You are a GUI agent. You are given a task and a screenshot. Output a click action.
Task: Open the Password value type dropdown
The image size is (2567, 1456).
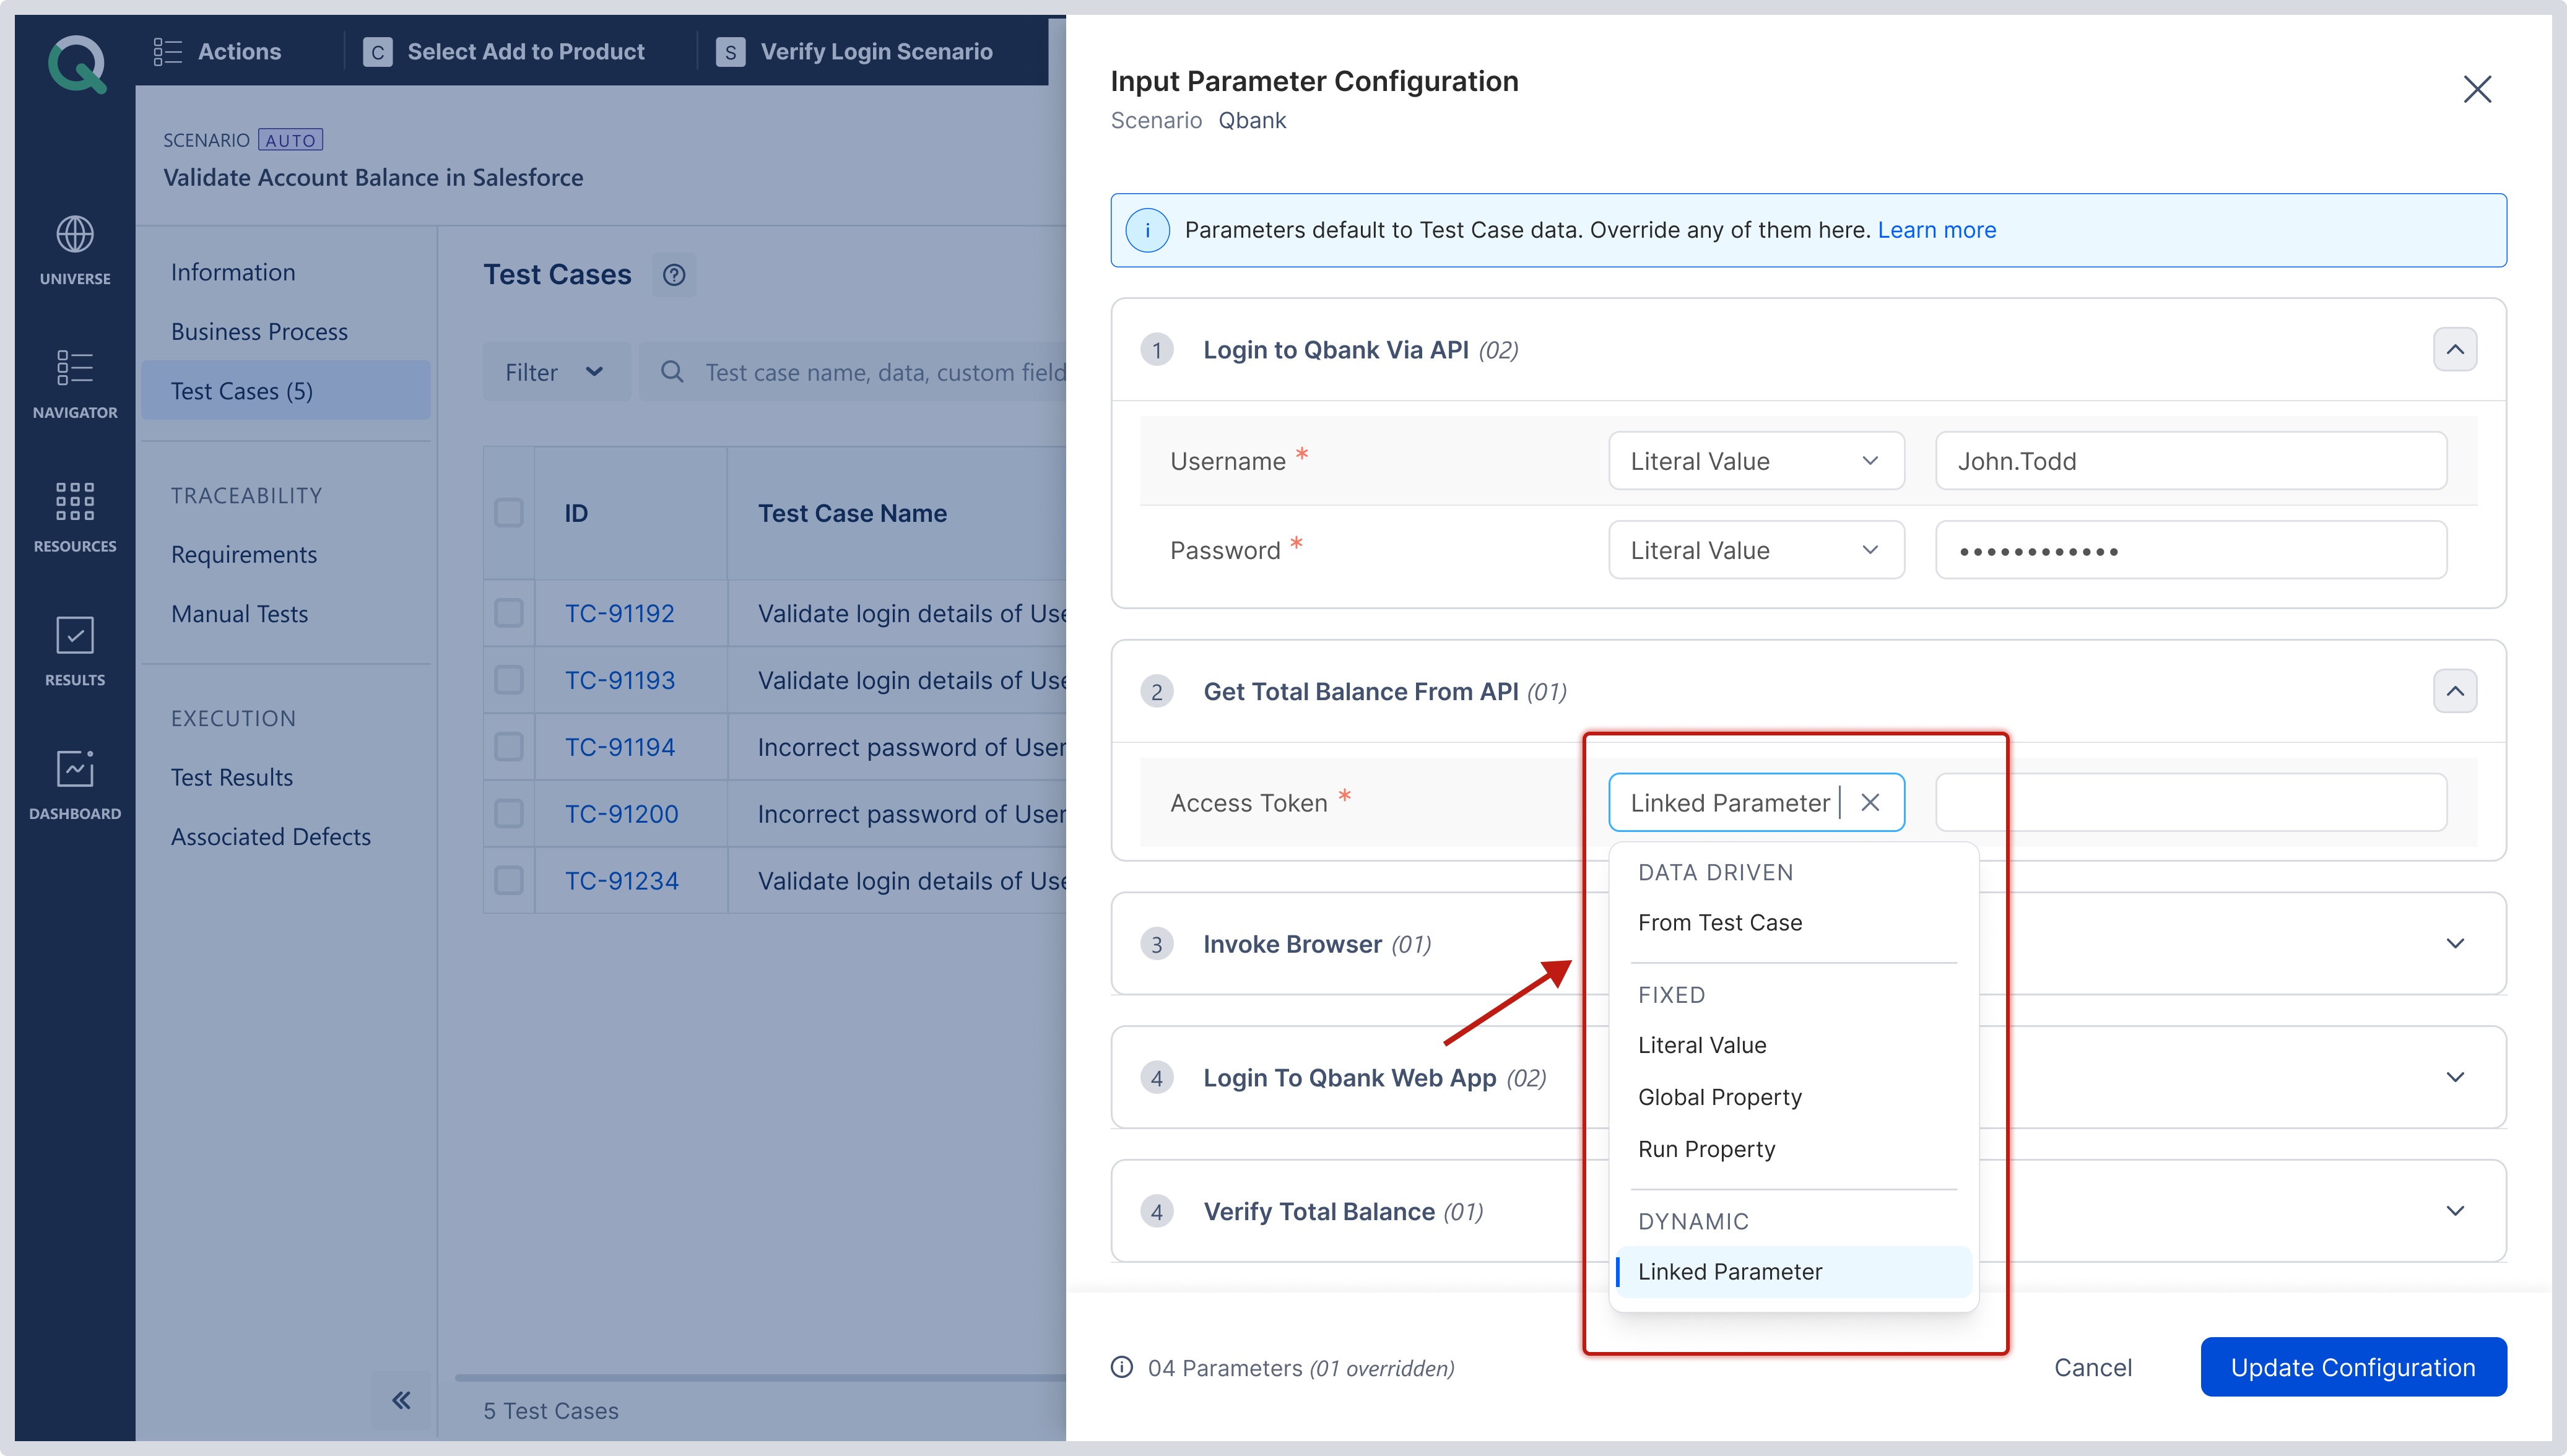click(1756, 550)
